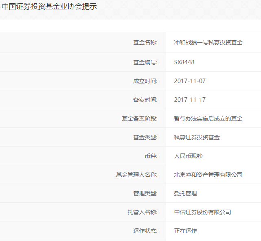Click the 基金名称 label
This screenshot has height=241, width=261.
tap(145, 42)
